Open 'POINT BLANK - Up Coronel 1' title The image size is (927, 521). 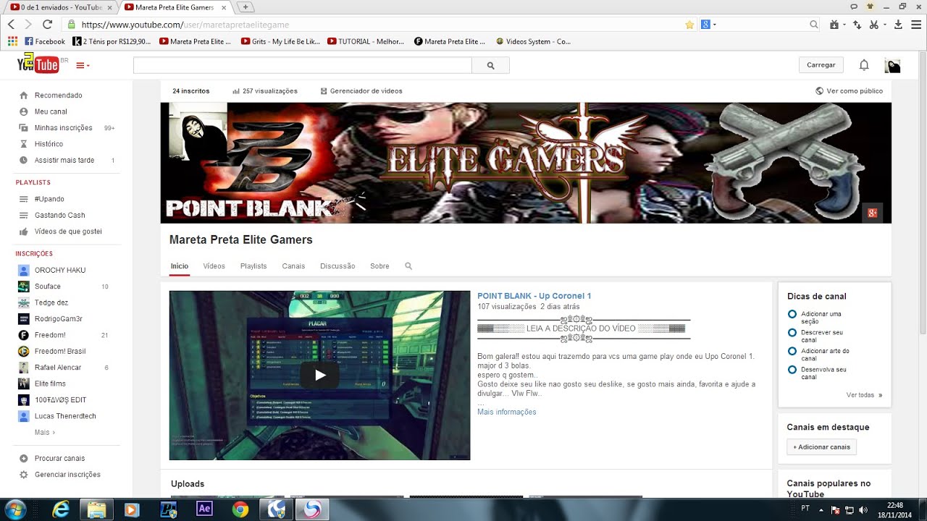(534, 296)
